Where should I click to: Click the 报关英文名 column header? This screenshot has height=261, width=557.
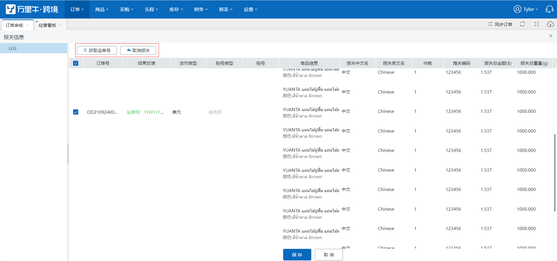point(394,63)
